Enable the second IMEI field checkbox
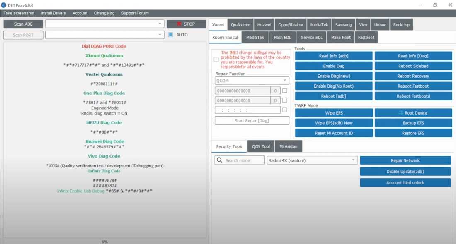 click(285, 100)
